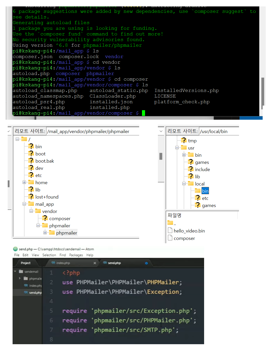Close the index.php tab
The width and height of the screenshot is (267, 346).
coord(95,263)
